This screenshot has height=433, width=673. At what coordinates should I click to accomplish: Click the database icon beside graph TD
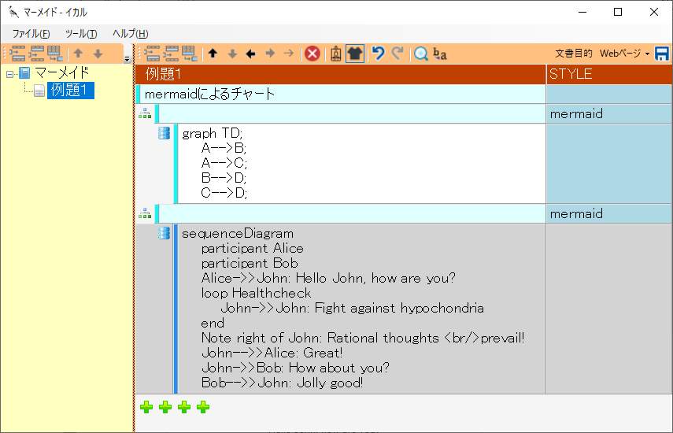(164, 133)
